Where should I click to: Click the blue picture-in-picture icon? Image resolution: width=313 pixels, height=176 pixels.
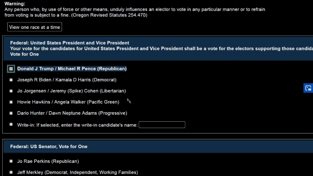pyautogui.click(x=308, y=88)
